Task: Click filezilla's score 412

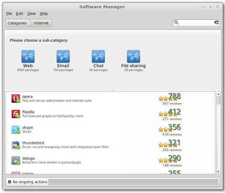Action: [x=174, y=112]
